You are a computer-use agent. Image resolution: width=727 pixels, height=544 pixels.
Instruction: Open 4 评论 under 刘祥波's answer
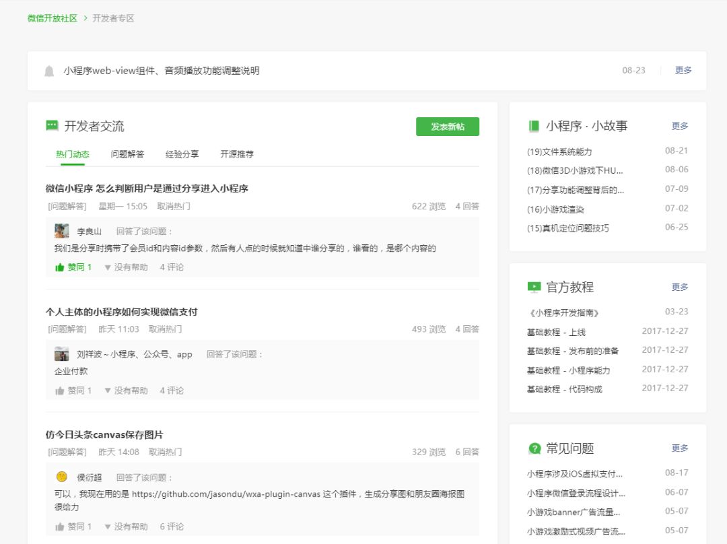[172, 390]
